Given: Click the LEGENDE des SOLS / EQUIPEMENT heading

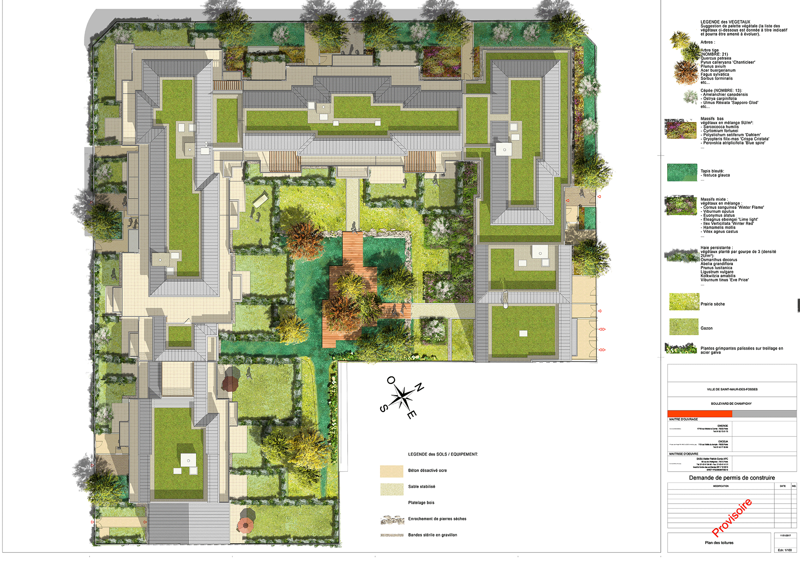Looking at the screenshot, I should click(443, 454).
